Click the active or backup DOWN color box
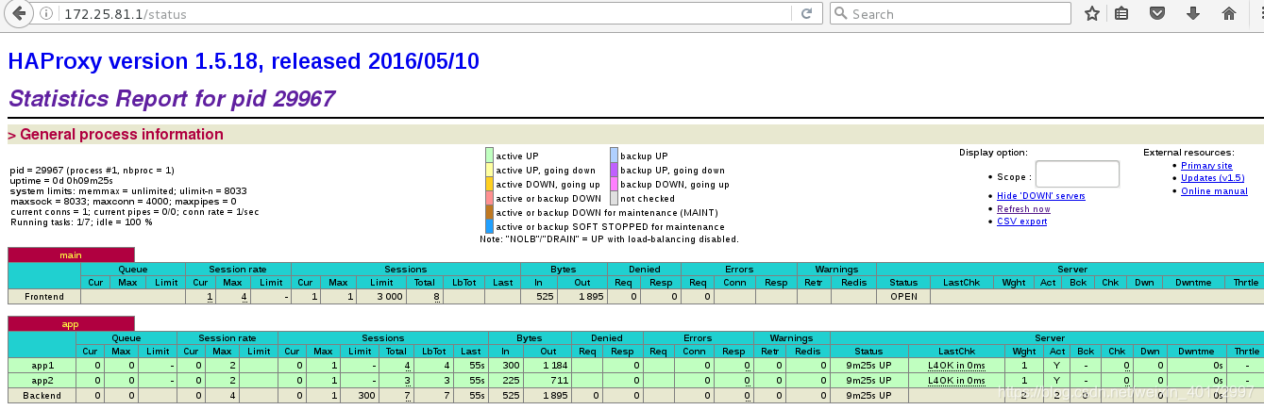This screenshot has width=1264, height=410. pos(489,198)
